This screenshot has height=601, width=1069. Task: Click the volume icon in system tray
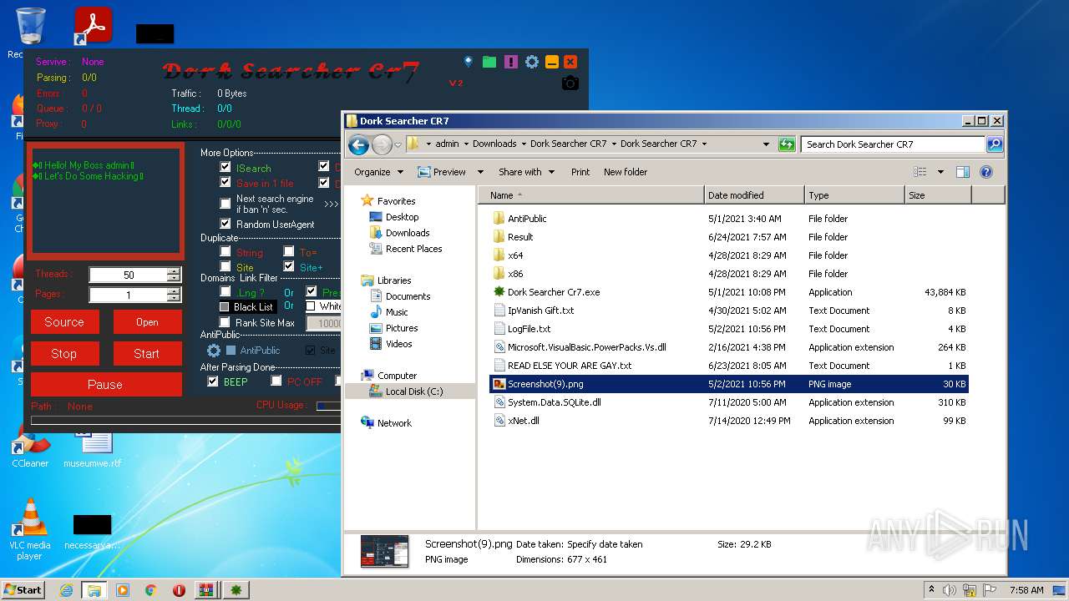(950, 590)
